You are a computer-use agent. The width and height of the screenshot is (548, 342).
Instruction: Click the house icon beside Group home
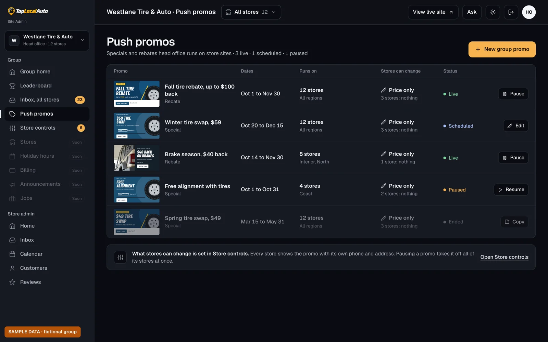(12, 72)
